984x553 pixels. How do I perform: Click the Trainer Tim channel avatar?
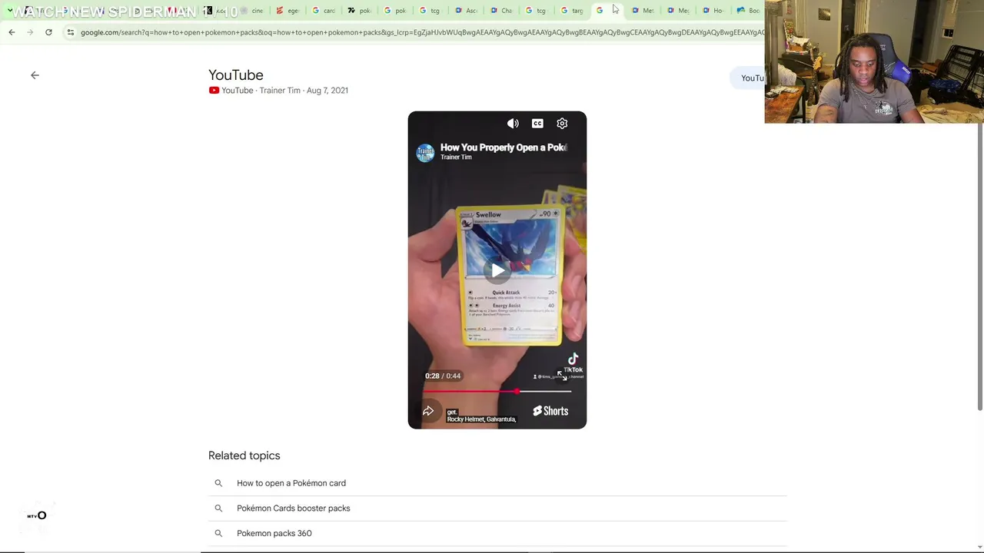425,152
